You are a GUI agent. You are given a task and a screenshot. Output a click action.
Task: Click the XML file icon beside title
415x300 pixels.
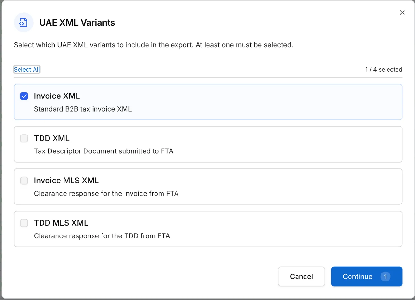[23, 22]
